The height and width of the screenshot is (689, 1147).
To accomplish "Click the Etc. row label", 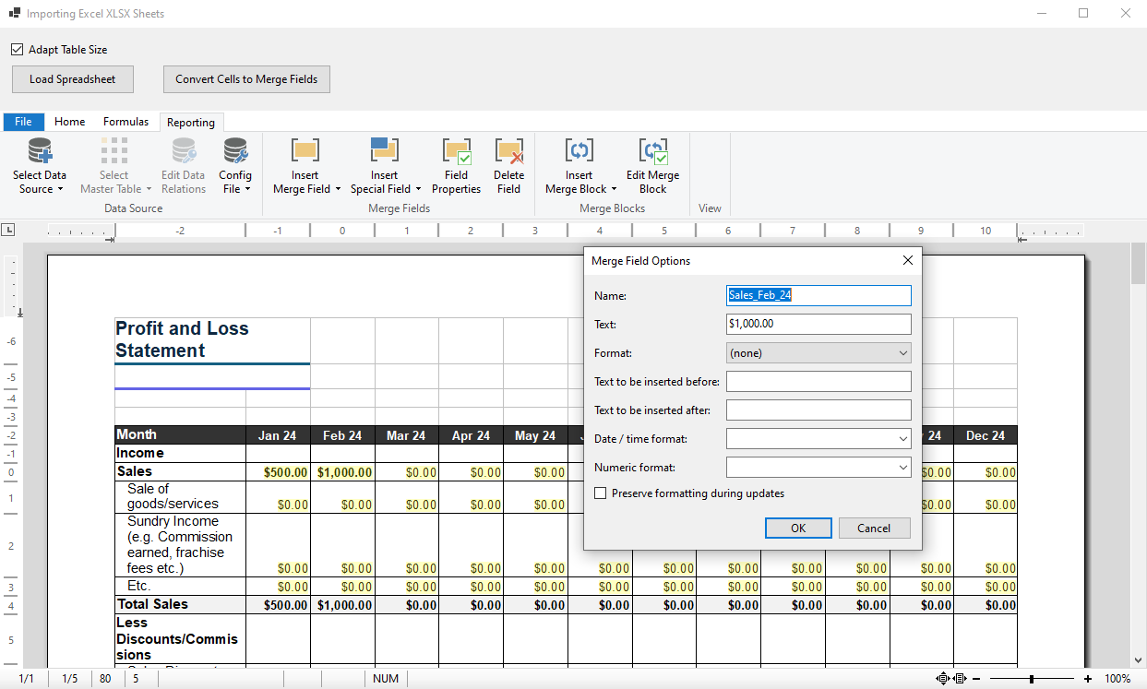I will 138,586.
